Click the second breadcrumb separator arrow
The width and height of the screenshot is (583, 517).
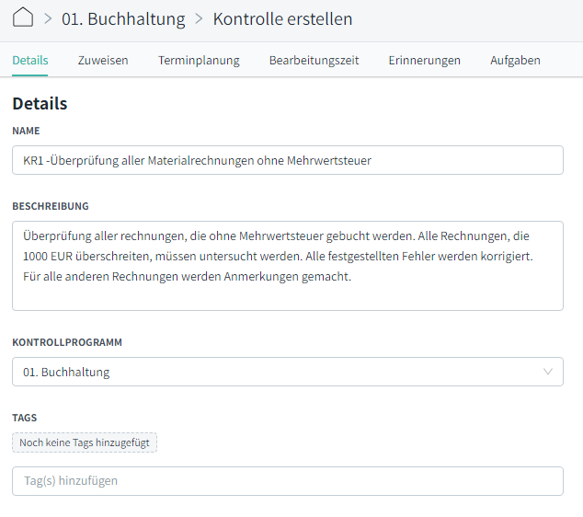click(200, 18)
